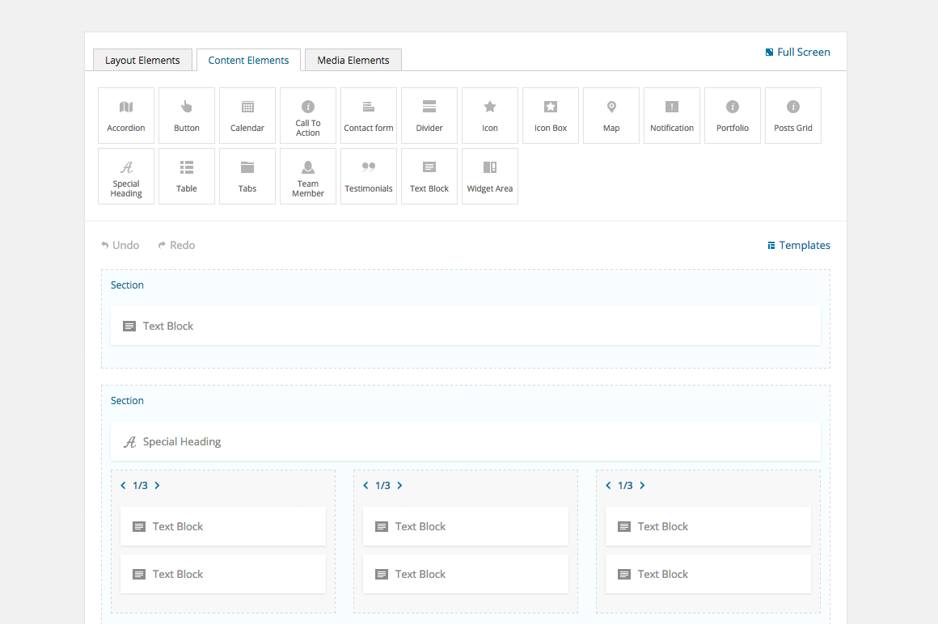Insert a Contact form element
Viewport: 938px width, 624px height.
369,116
